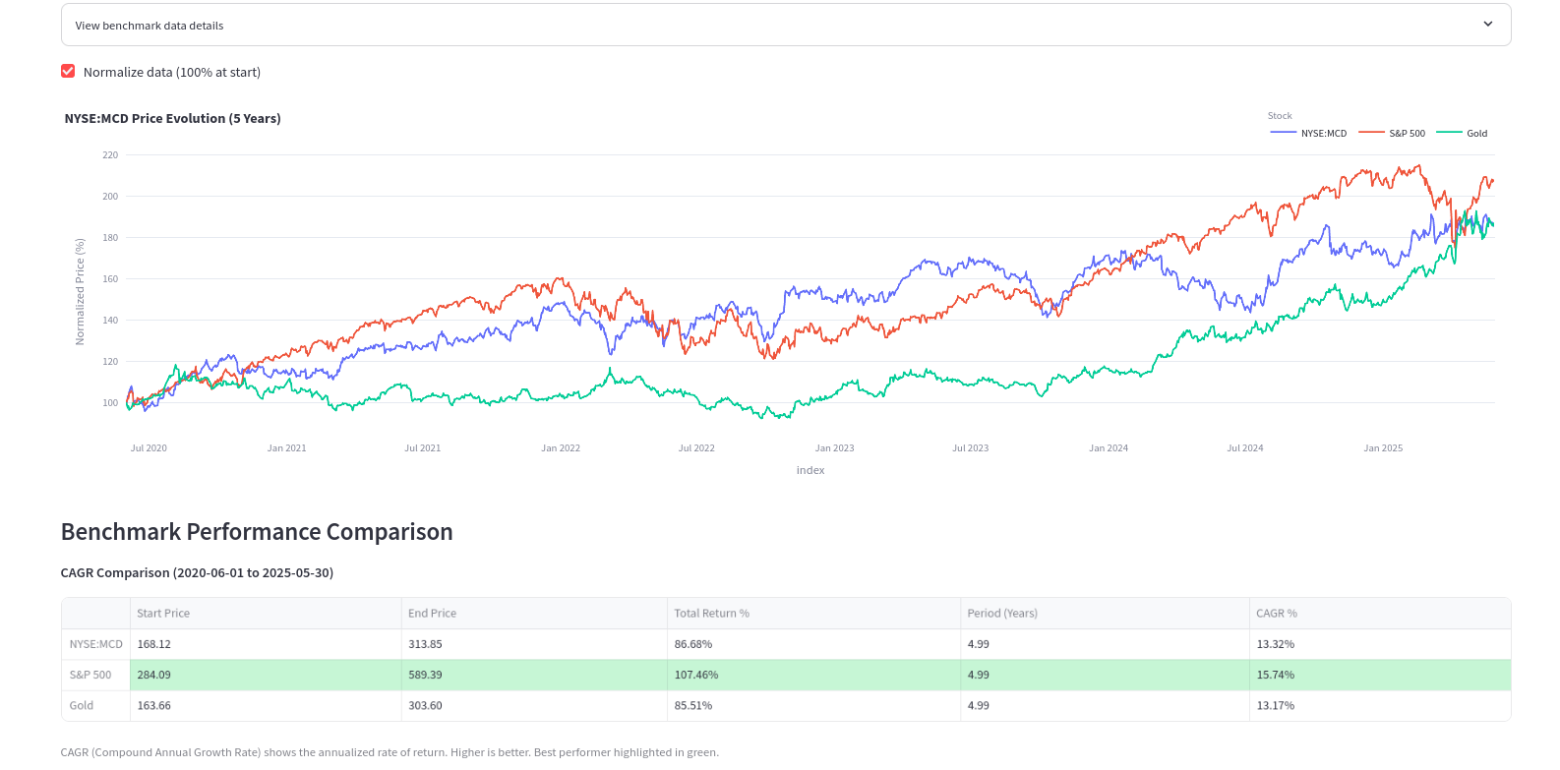Click the 13.17% CAGR cell
Screen dimensions: 1560x770
click(1380, 705)
